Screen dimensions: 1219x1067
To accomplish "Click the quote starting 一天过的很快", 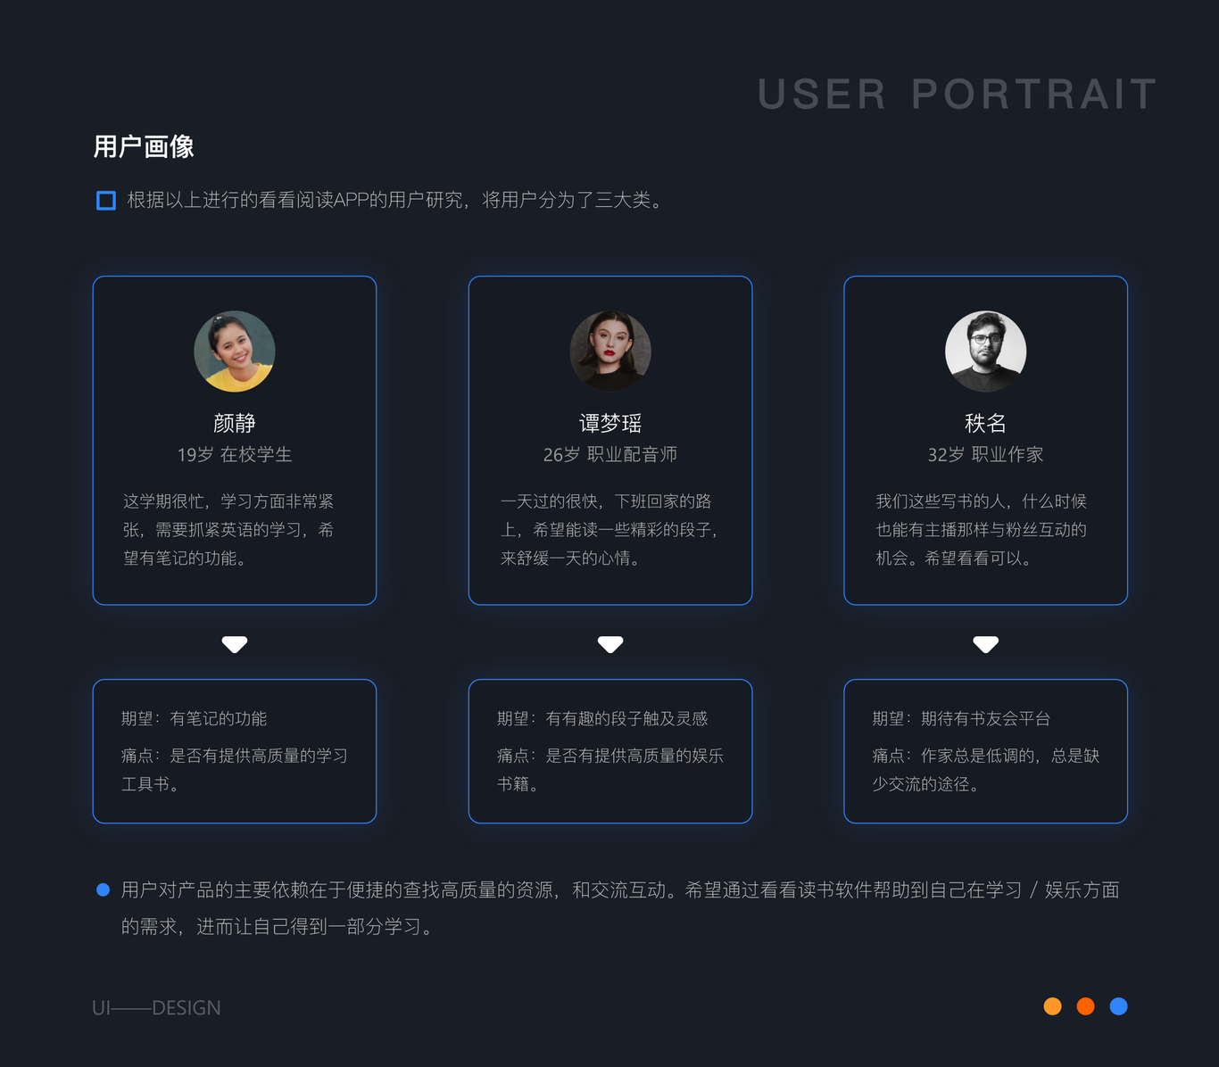I will [x=610, y=530].
